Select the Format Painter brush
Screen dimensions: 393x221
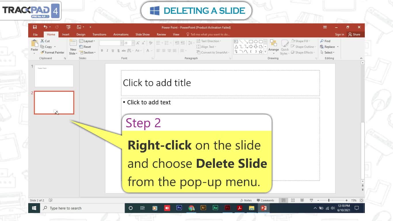(x=52, y=52)
